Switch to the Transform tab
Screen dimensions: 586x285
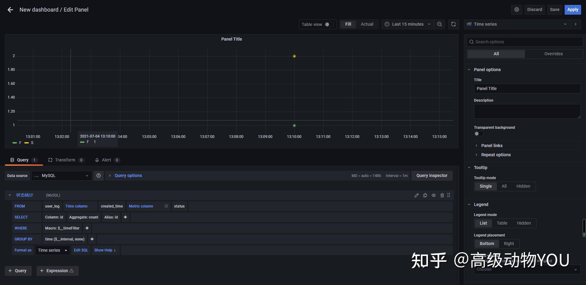tap(65, 160)
